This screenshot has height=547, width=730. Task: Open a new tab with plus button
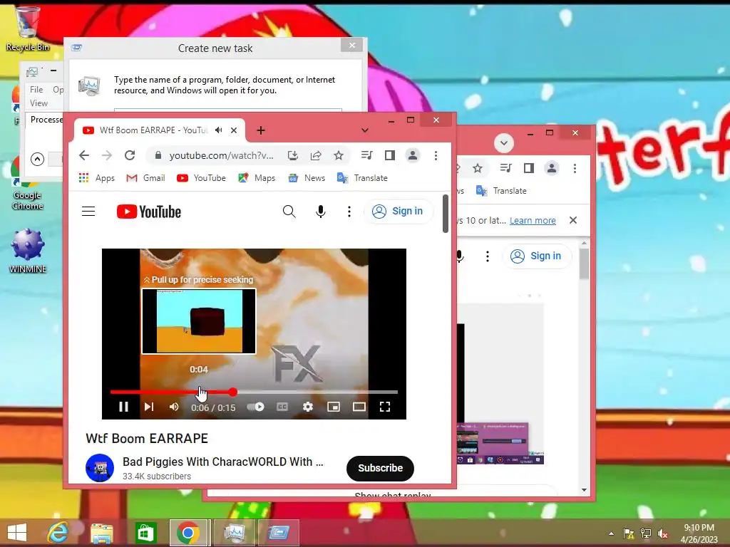tap(261, 130)
